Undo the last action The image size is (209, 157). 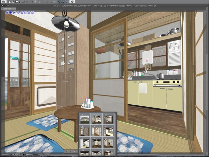[24, 2]
